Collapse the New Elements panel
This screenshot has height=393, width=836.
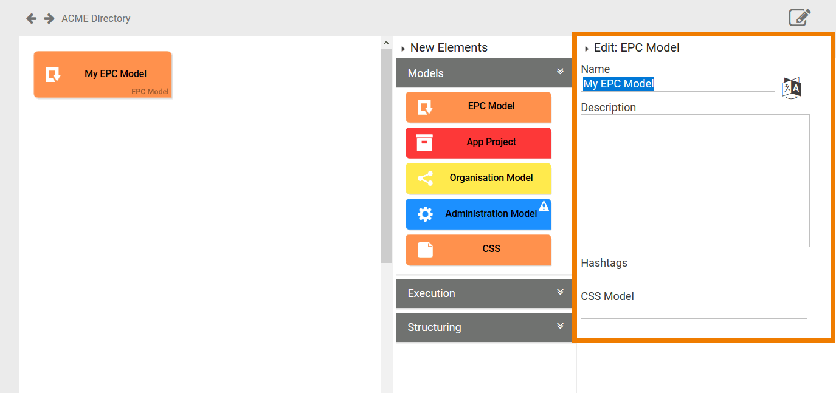[x=403, y=49]
